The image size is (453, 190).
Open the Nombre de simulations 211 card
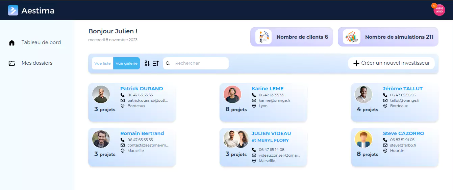click(x=388, y=37)
